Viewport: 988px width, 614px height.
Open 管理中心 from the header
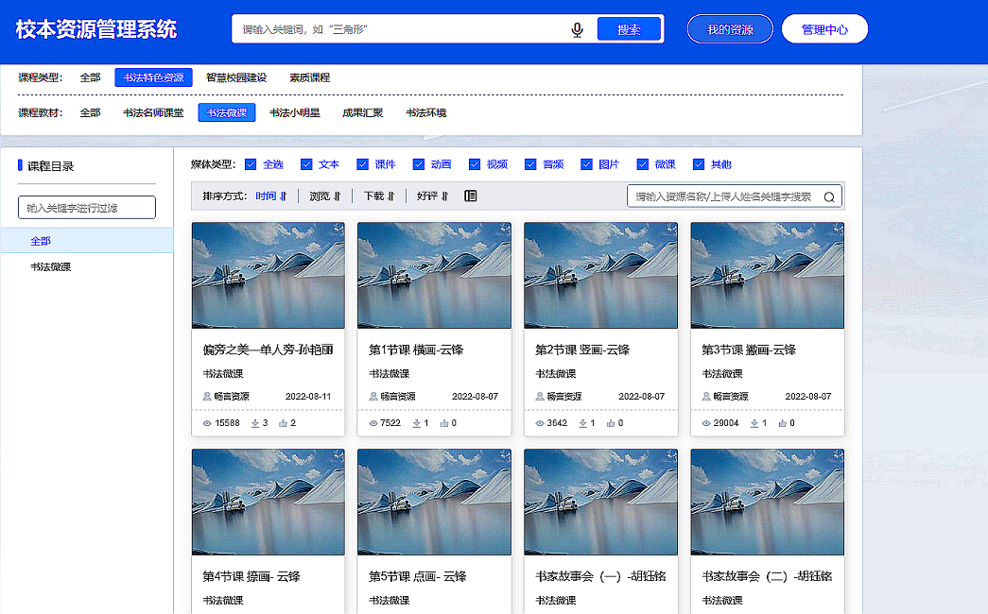(x=824, y=29)
